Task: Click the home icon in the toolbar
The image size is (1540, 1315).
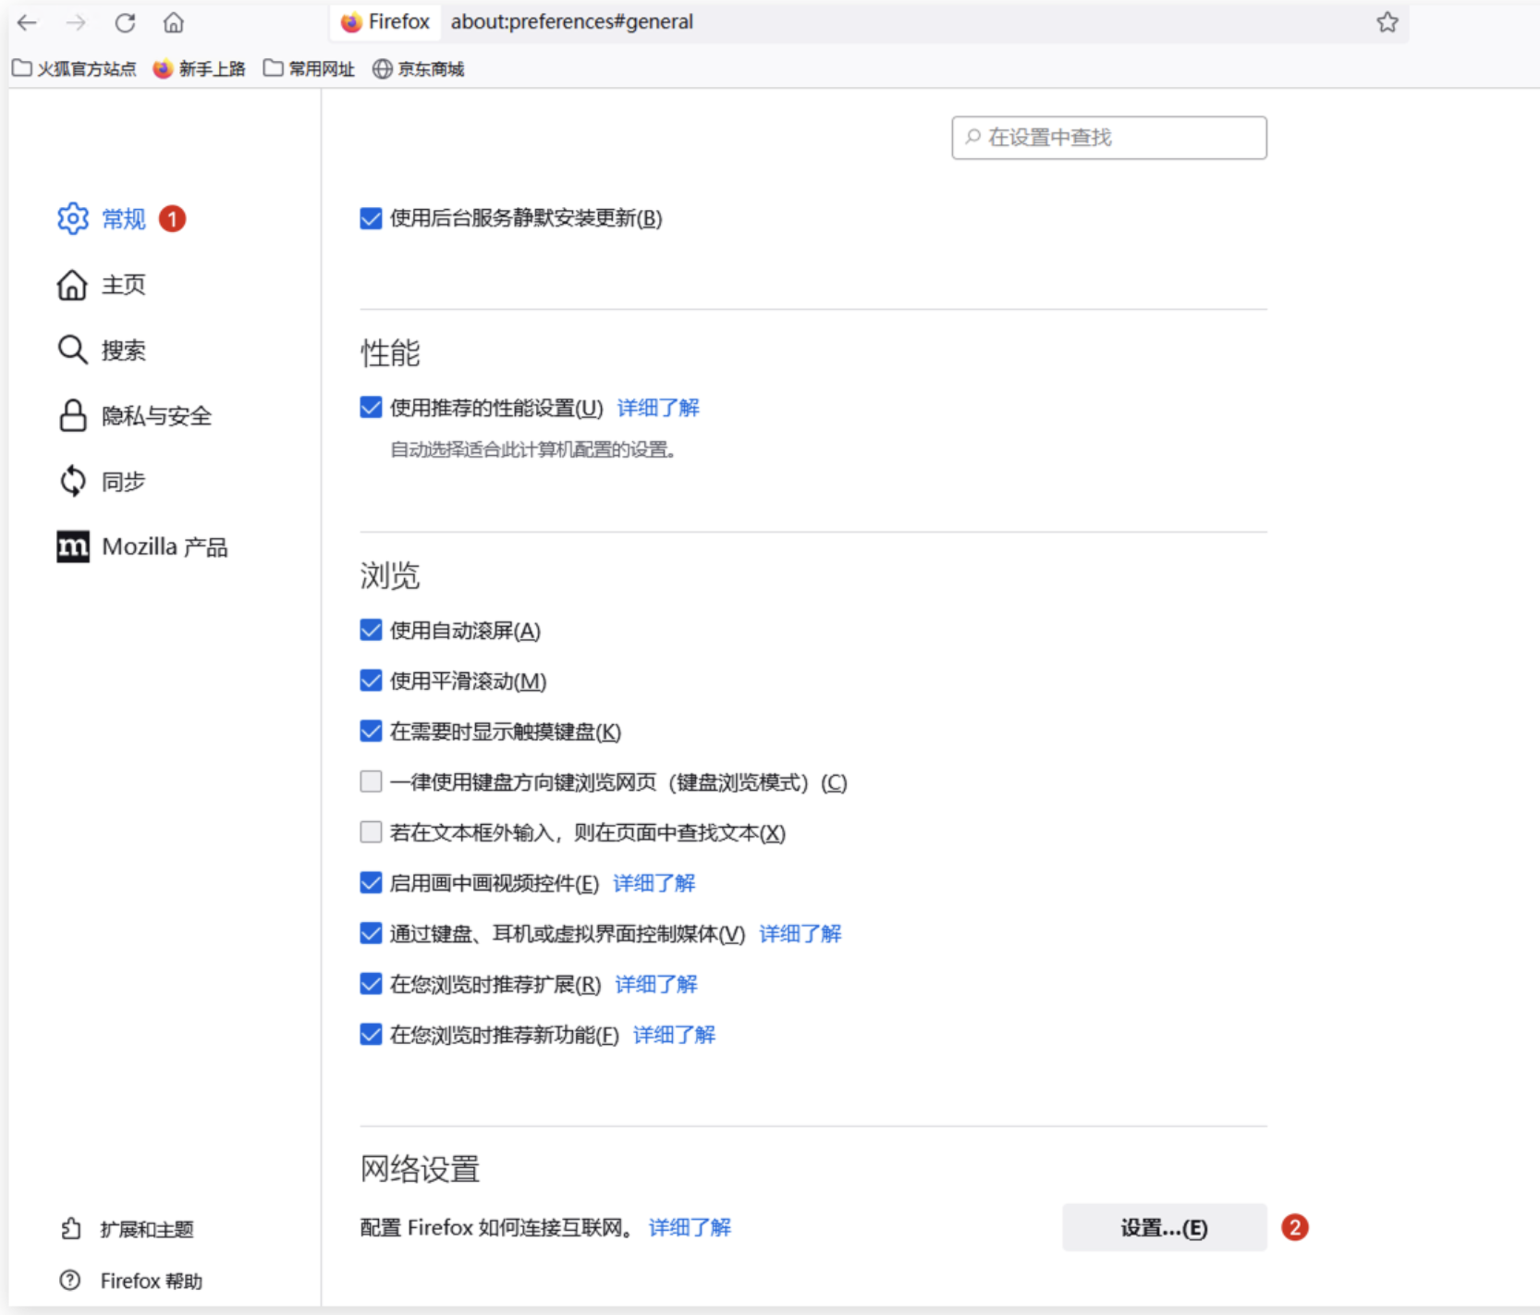Action: pos(174,22)
